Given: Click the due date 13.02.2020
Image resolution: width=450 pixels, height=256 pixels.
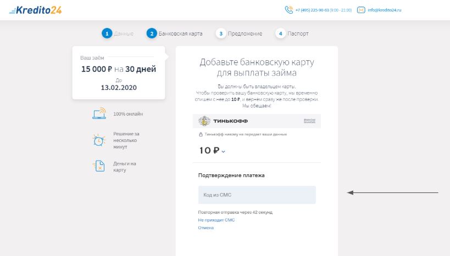Looking at the screenshot, I should (119, 88).
